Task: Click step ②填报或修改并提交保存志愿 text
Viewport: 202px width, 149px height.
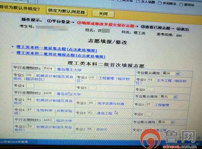Action: (106, 24)
